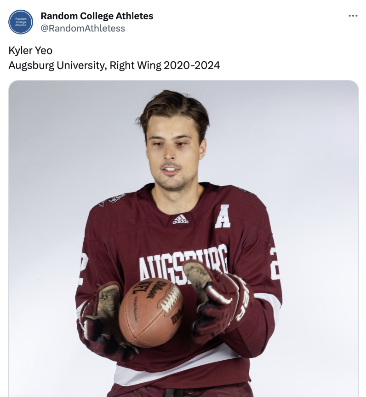This screenshot has width=366, height=397.
Task: Select the Kyler Yeo text line
Action: 31,50
